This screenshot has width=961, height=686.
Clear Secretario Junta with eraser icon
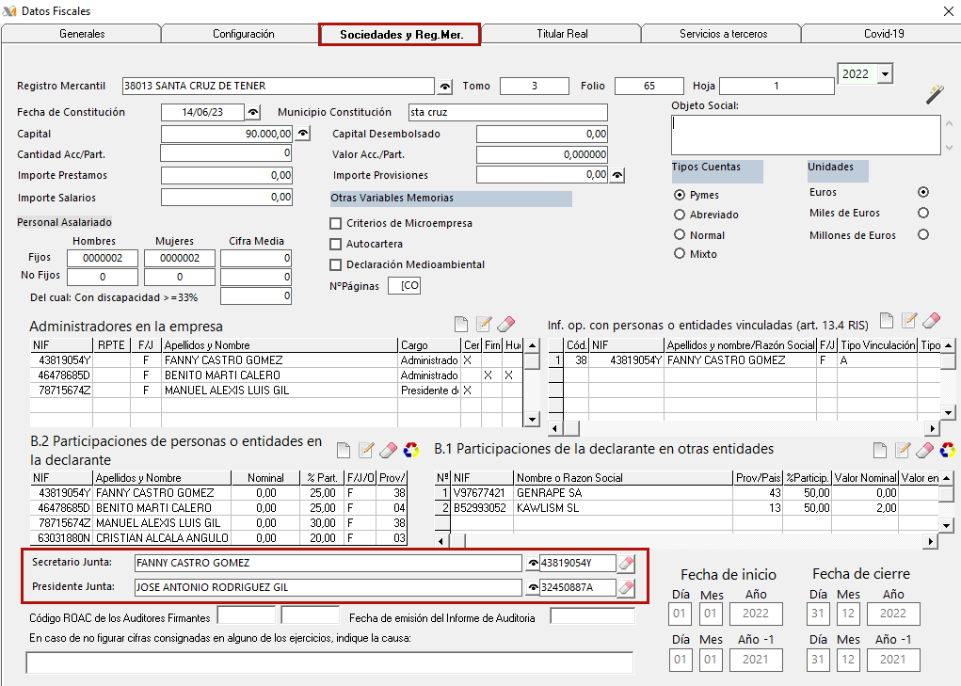coord(626,563)
